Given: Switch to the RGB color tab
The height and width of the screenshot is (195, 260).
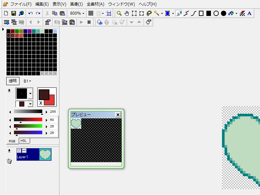Looking at the screenshot, I should (x=12, y=141).
